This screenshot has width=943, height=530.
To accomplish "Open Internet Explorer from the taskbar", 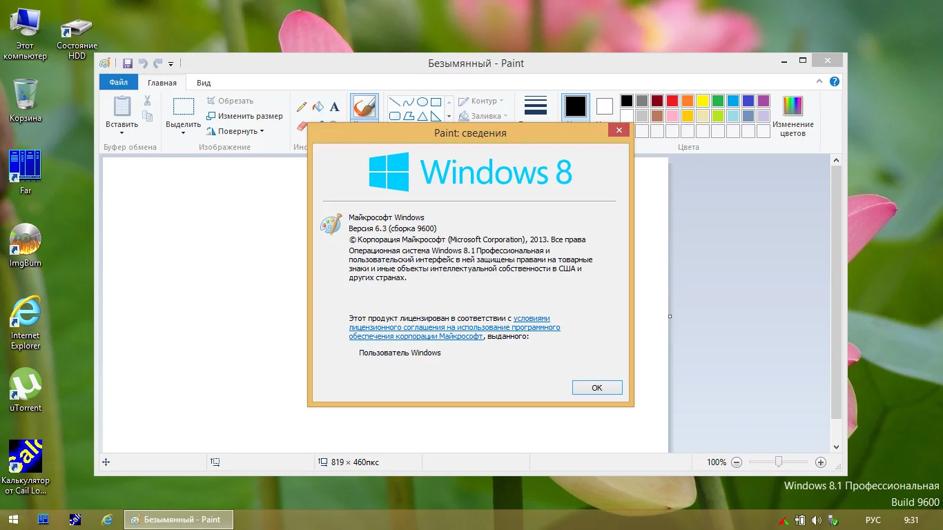I will pyautogui.click(x=107, y=520).
